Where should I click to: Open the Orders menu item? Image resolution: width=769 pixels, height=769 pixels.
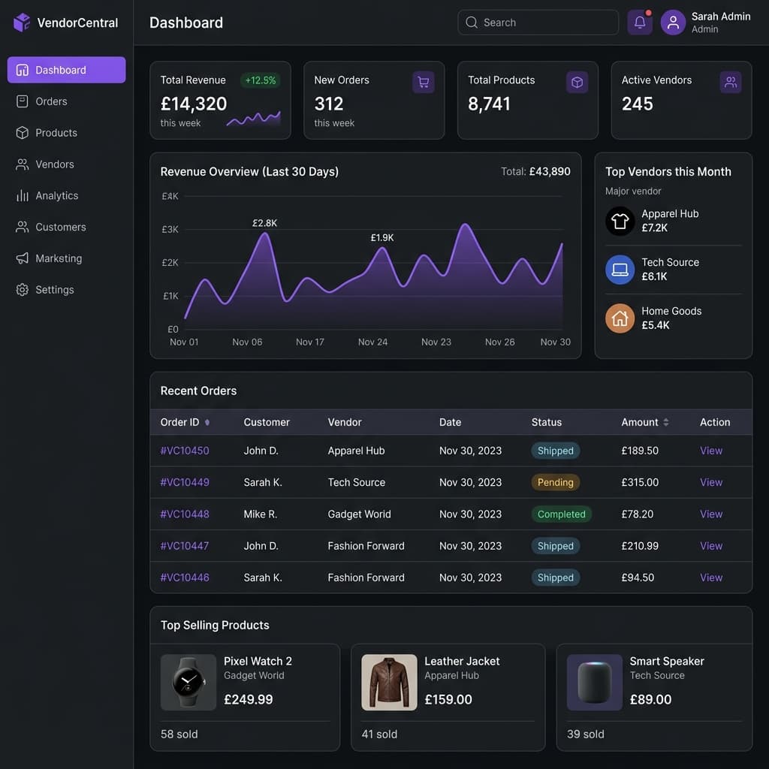[66, 101]
